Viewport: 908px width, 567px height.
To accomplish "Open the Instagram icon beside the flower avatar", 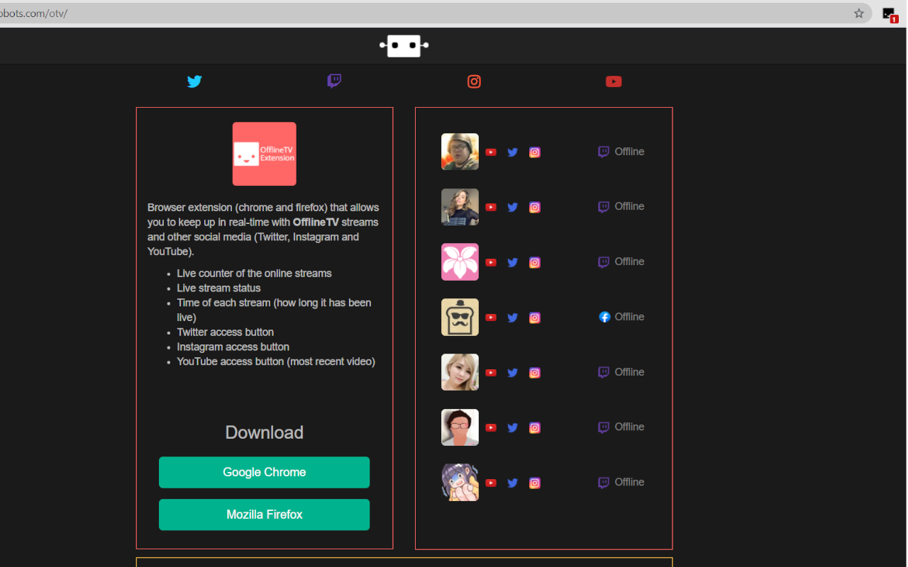I will (534, 262).
